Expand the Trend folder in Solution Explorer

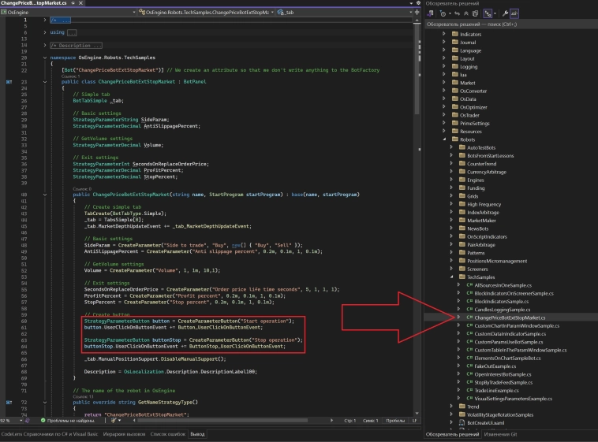point(451,407)
